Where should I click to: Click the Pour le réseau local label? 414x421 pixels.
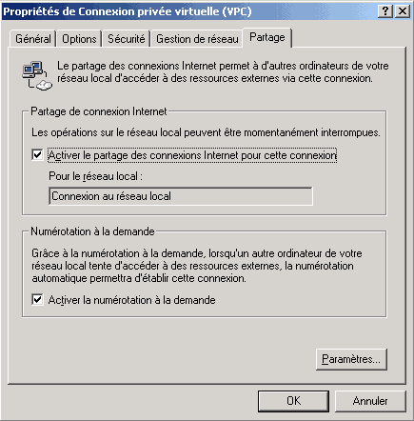(95, 176)
